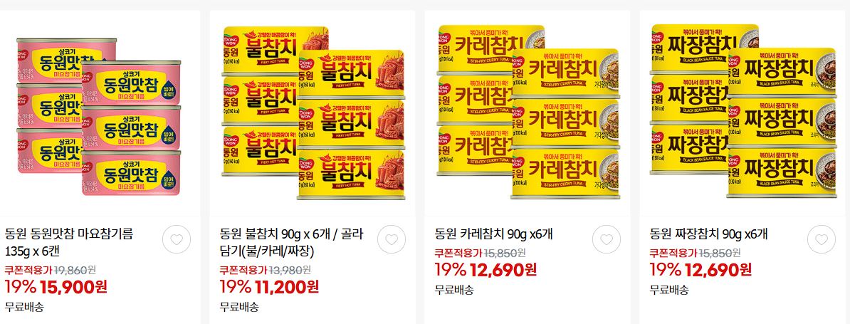Screen dimensions: 850x324
Task: Open the 짜장참치 black bean tuna image
Action: coord(743,111)
